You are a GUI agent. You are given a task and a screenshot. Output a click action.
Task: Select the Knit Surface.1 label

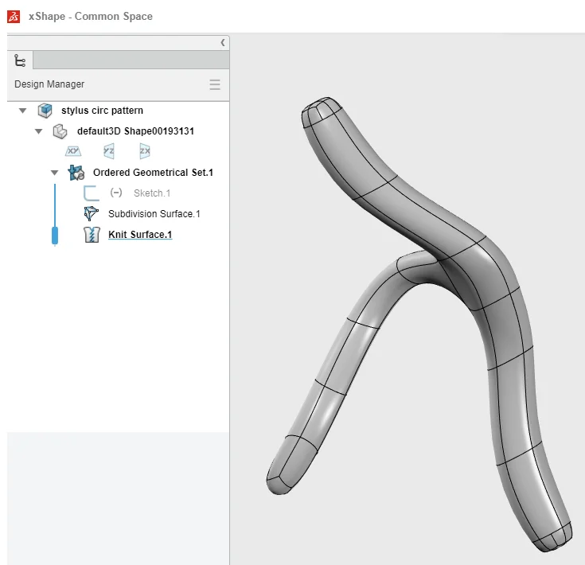coord(140,234)
